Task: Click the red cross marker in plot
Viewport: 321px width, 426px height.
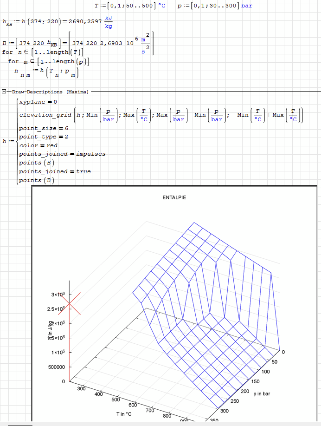Action: click(69, 304)
